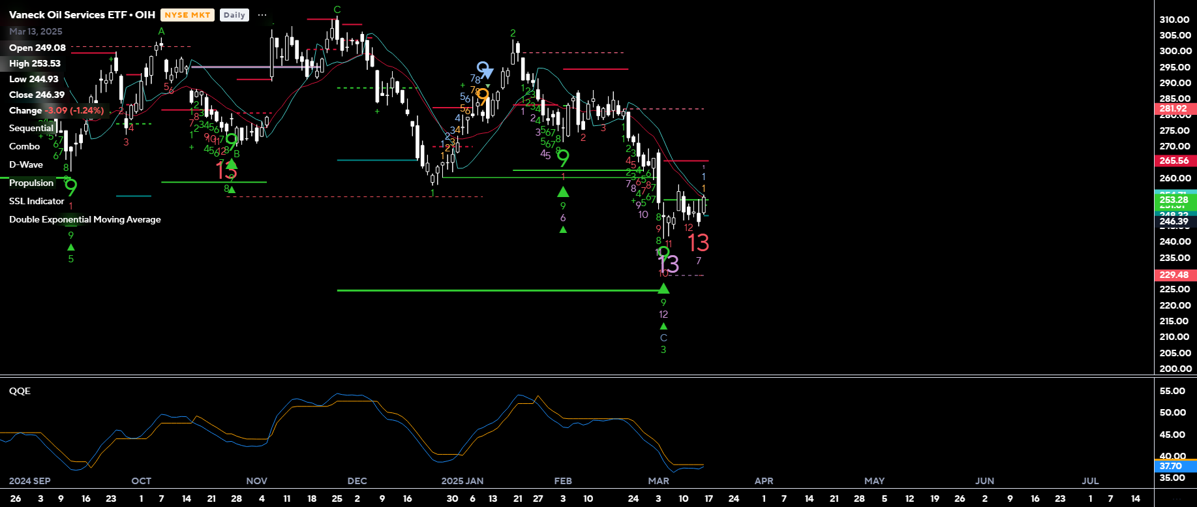This screenshot has height=507, width=1197.
Task: Open the Daily timeframe selector
Action: pyautogui.click(x=234, y=15)
